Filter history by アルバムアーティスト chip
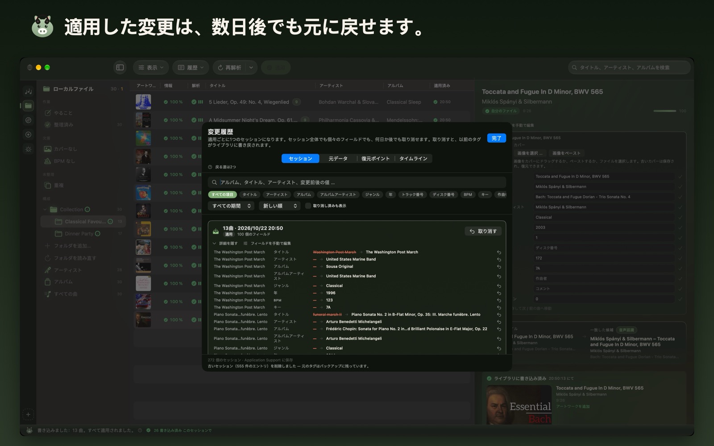This screenshot has height=446, width=714. pos(338,194)
